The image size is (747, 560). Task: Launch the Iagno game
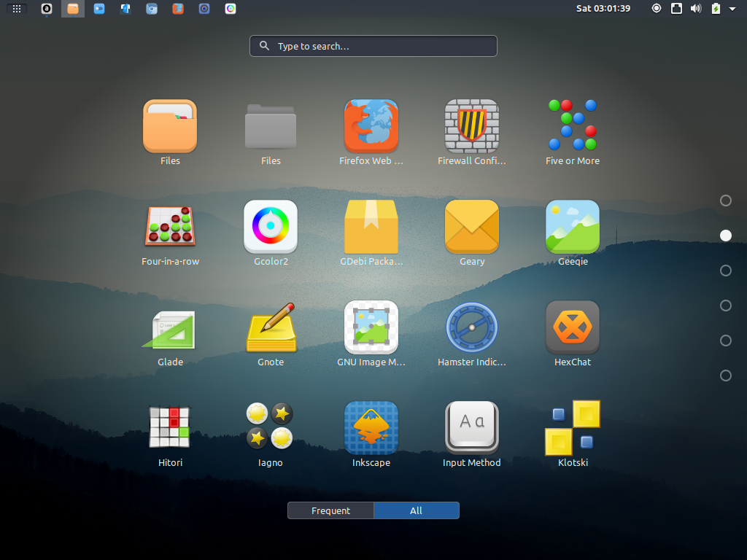coord(270,426)
